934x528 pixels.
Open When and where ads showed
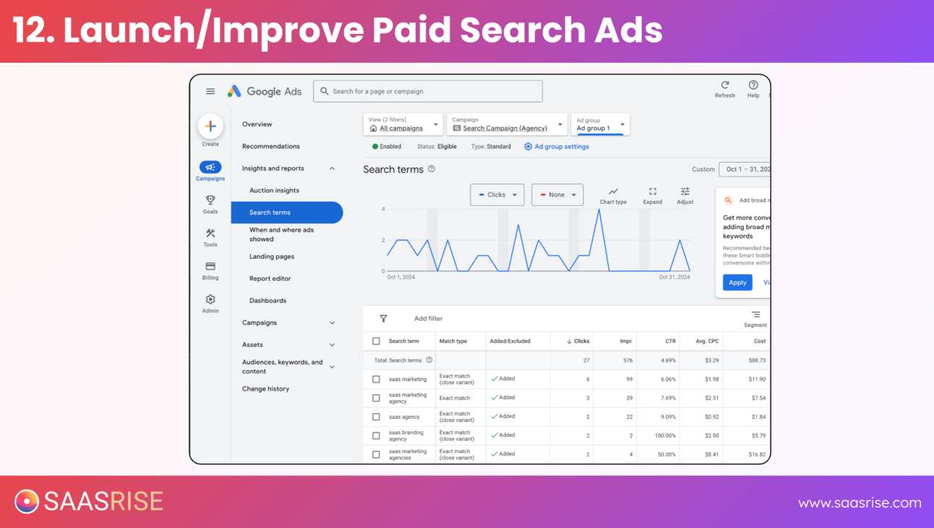click(x=282, y=234)
